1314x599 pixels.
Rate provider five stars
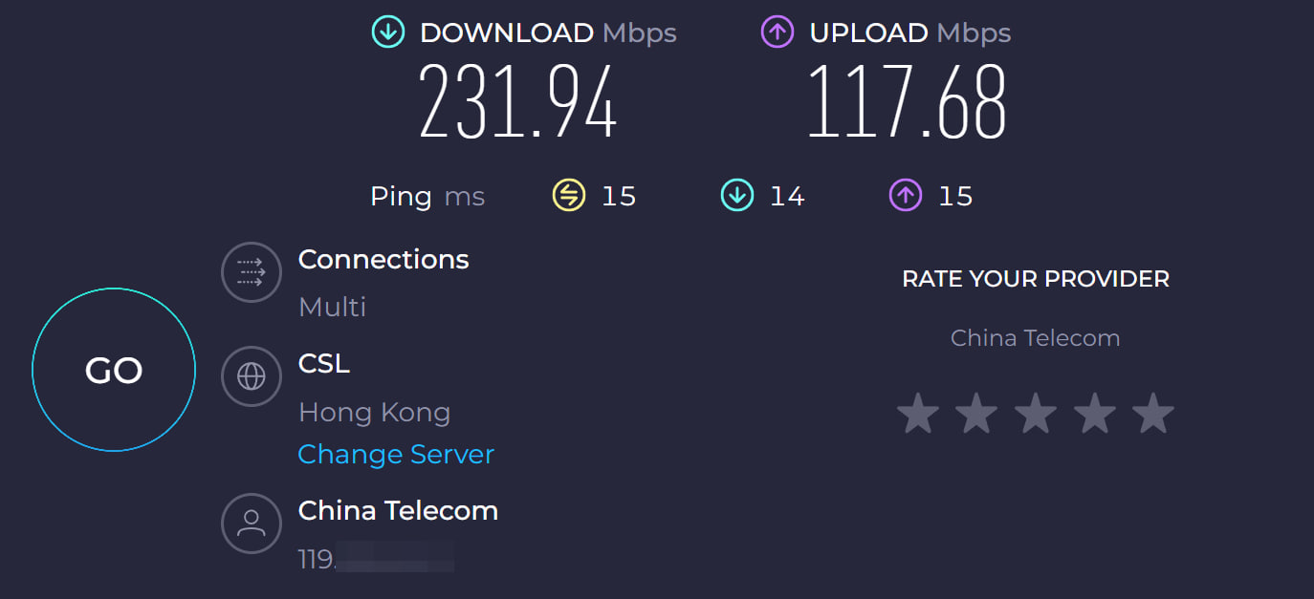tap(1153, 415)
